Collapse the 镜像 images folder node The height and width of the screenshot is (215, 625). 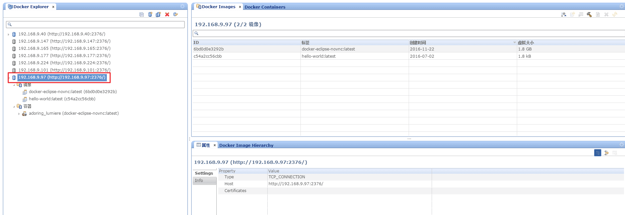click(14, 85)
